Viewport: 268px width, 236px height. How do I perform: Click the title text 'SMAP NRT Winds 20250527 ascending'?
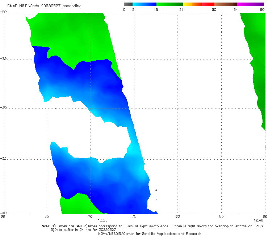pos(44,6)
